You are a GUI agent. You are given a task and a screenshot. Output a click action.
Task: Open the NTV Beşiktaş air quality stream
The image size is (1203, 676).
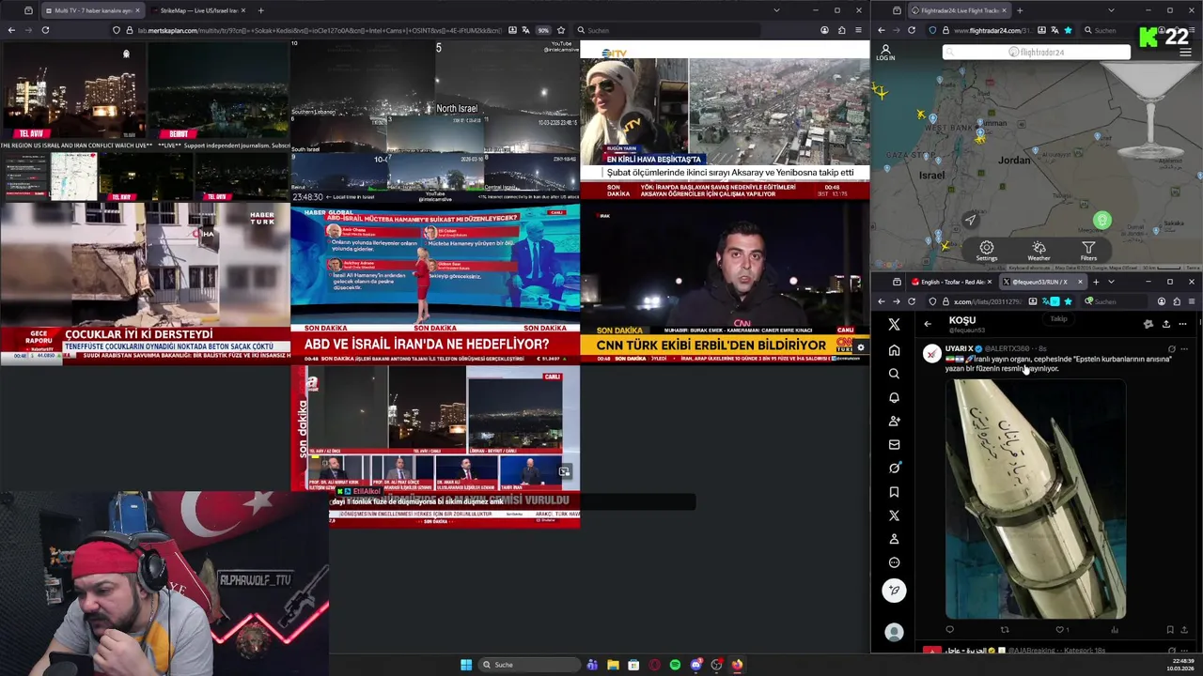point(725,120)
